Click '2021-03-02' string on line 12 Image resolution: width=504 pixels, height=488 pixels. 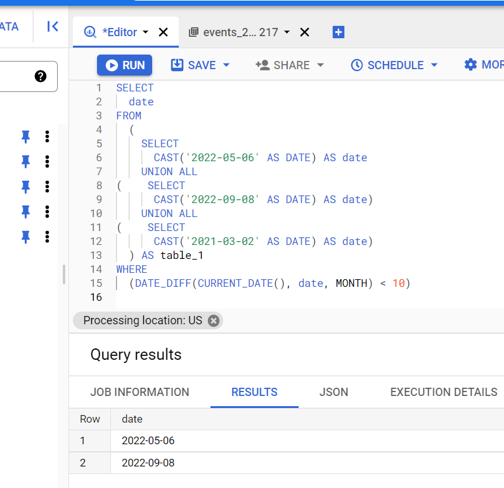pyautogui.click(x=223, y=241)
